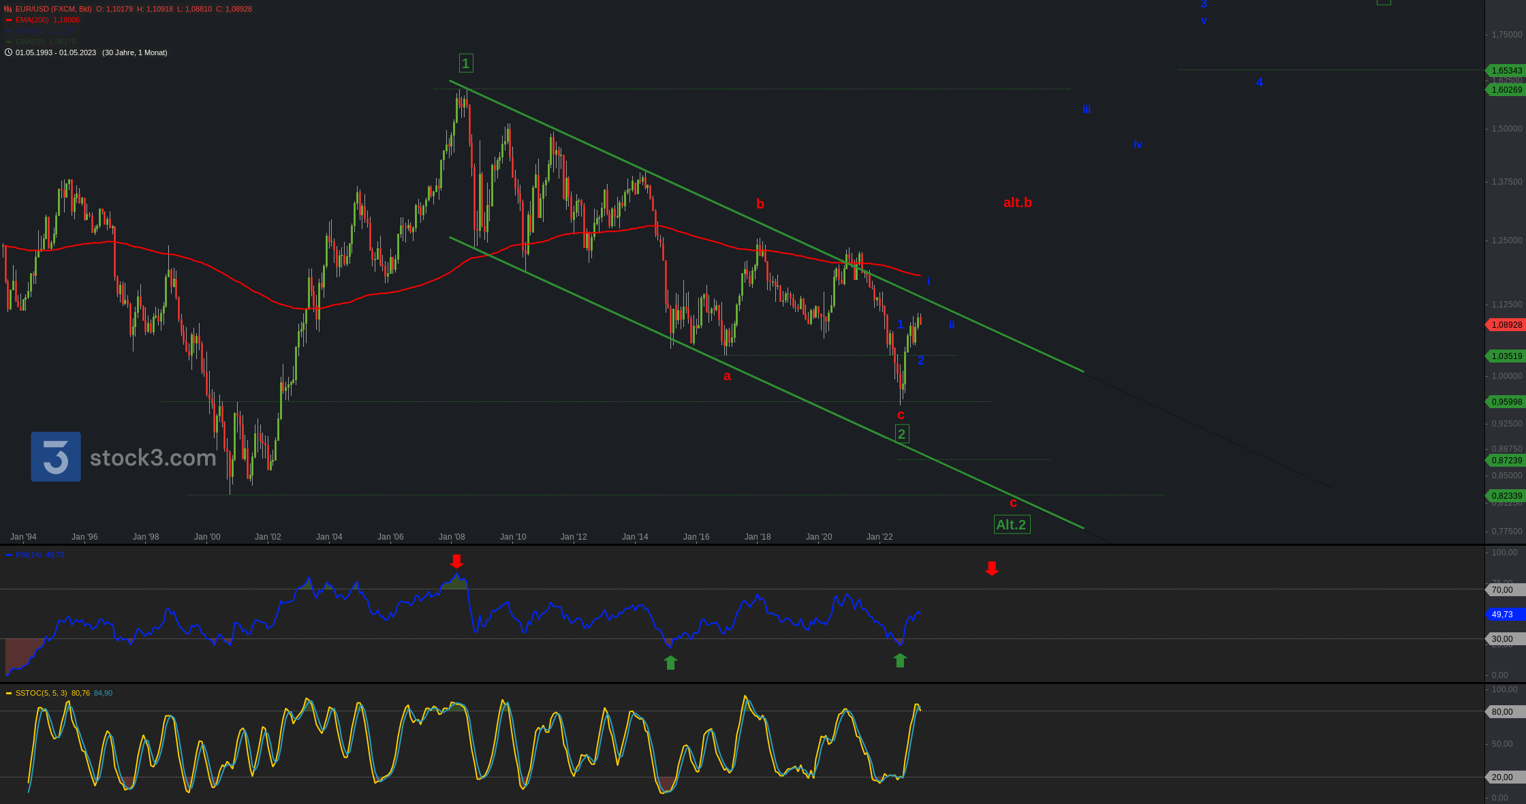The image size is (1526, 804).
Task: Select the red wave label a
Action: 727,376
